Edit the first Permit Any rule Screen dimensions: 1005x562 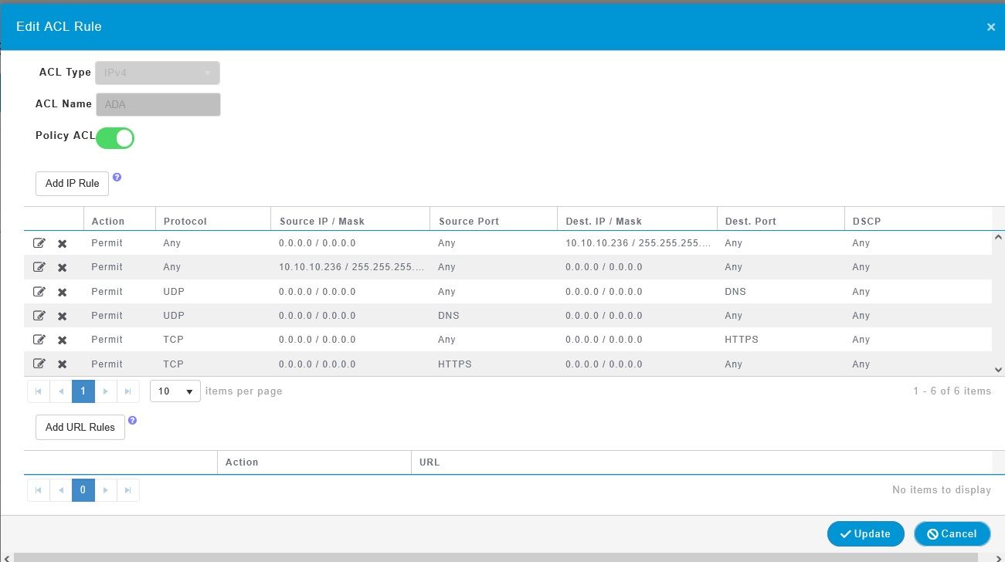coord(39,243)
